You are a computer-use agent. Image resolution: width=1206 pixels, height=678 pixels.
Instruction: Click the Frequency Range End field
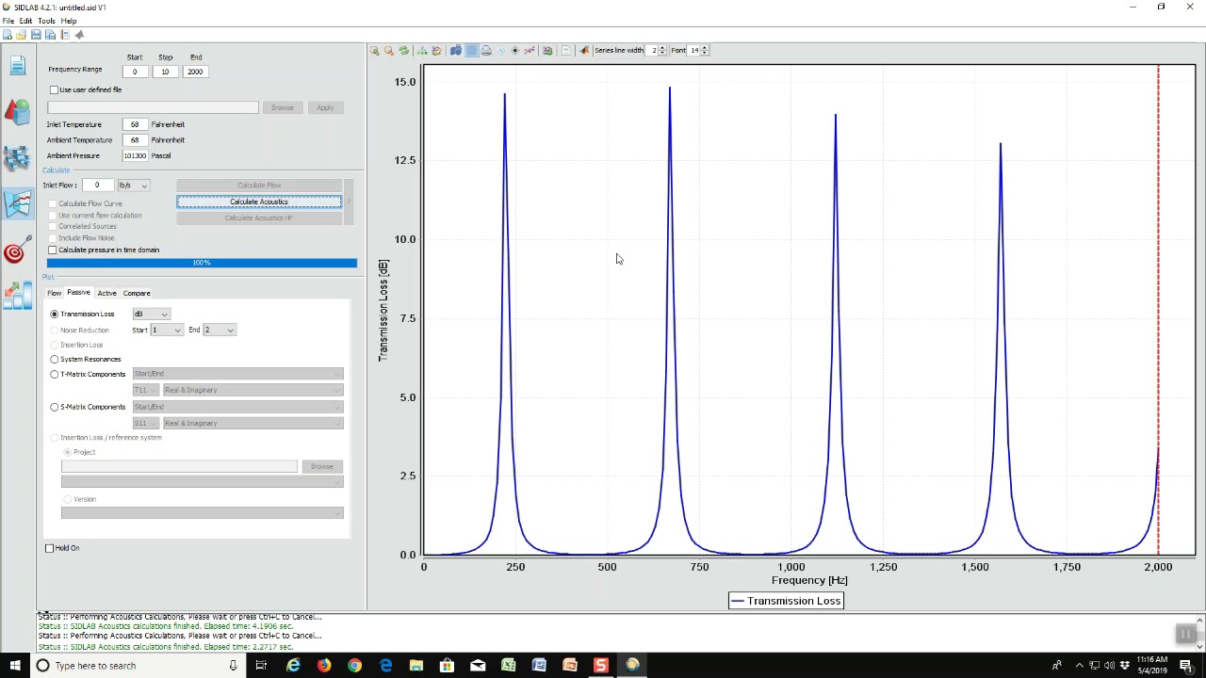pos(195,72)
